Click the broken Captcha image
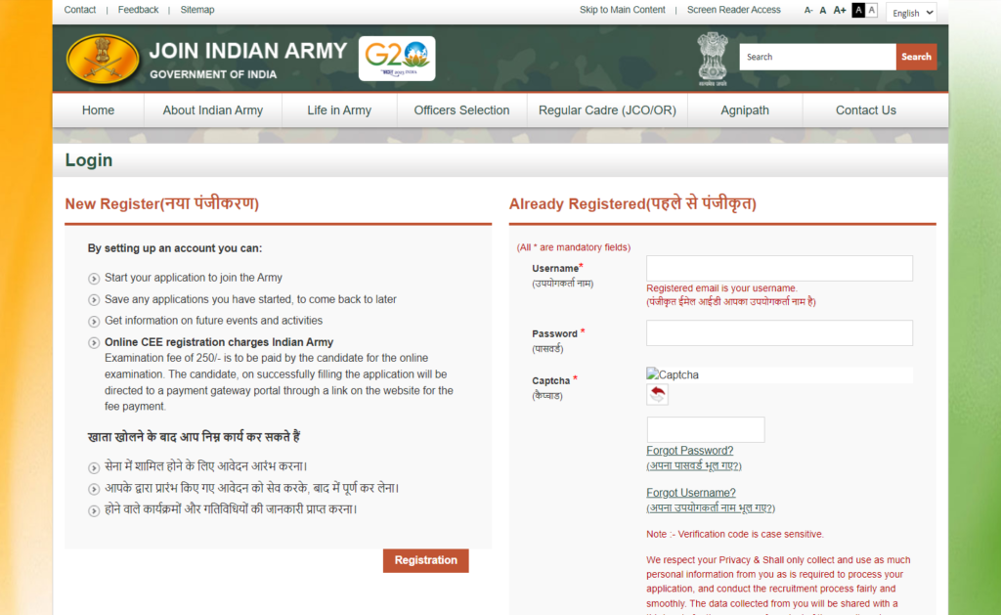 tap(673, 374)
